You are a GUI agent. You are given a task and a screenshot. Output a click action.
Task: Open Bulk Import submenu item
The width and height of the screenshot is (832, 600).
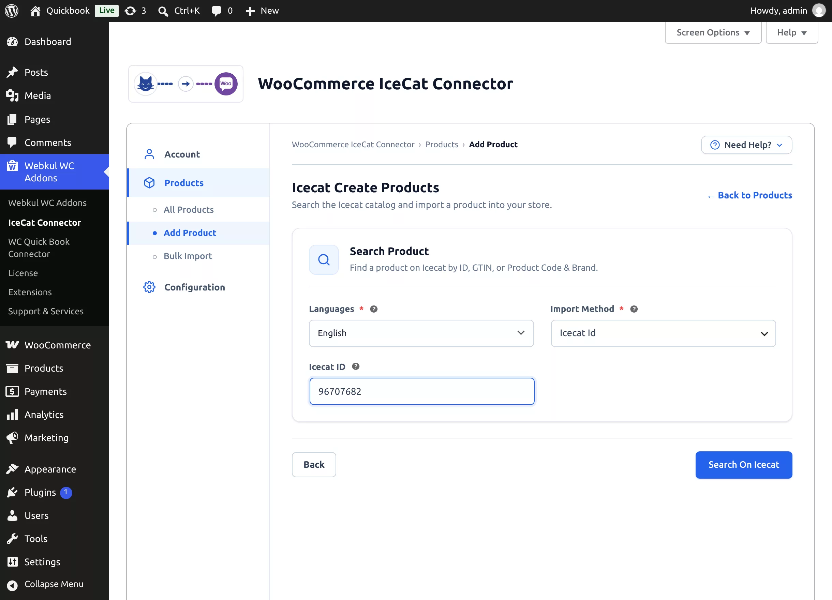pos(188,256)
